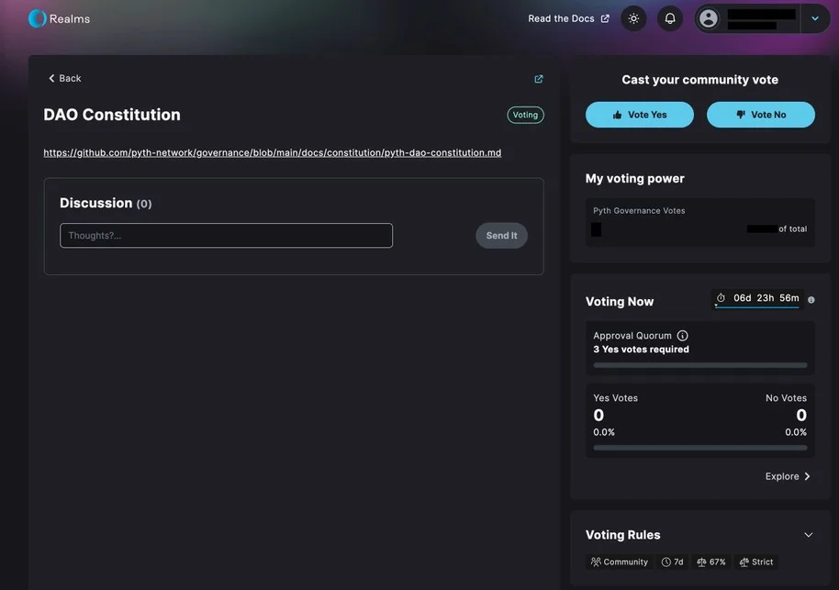Cast a Vote Yes
Screen dimensions: 839x590
click(640, 115)
